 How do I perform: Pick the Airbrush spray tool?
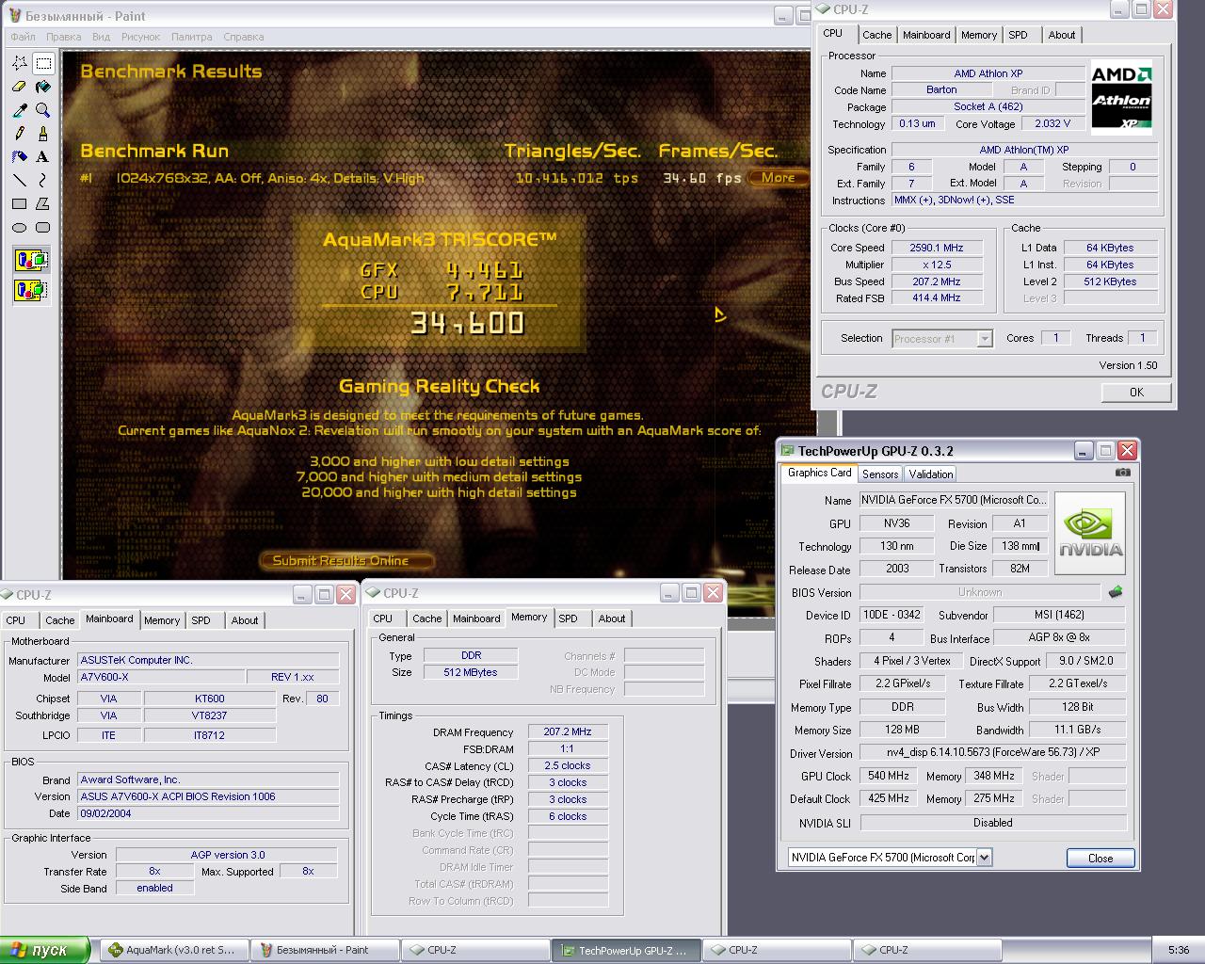pos(19,157)
